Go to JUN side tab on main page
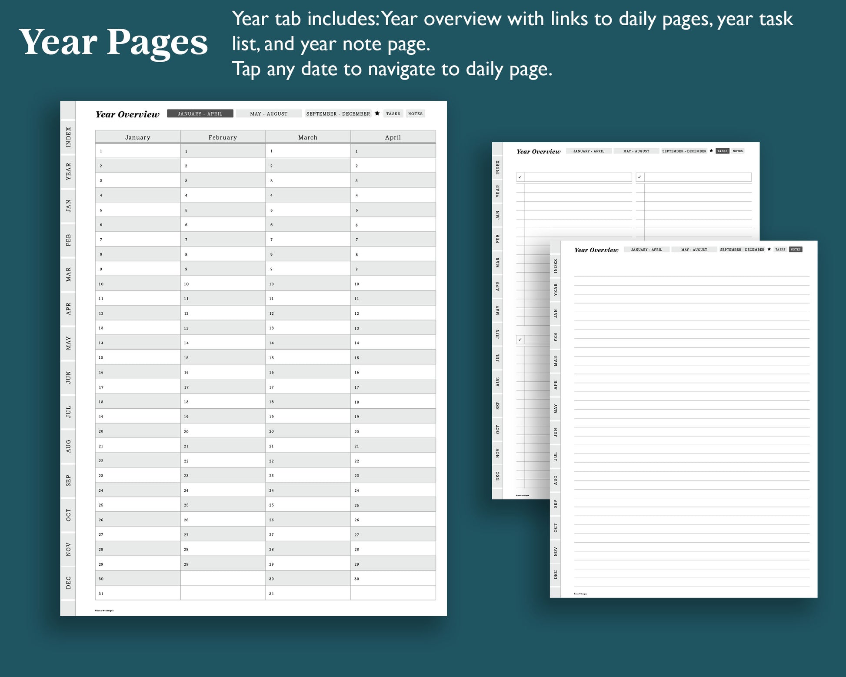846x677 pixels. point(68,377)
